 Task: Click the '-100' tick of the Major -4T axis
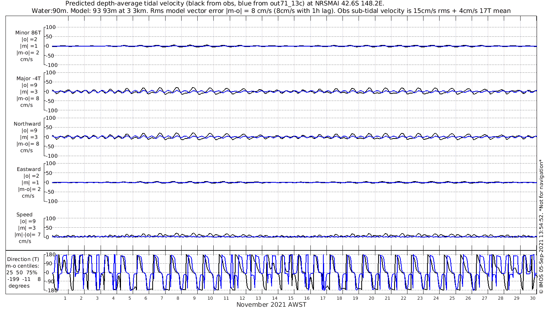click(x=51, y=110)
